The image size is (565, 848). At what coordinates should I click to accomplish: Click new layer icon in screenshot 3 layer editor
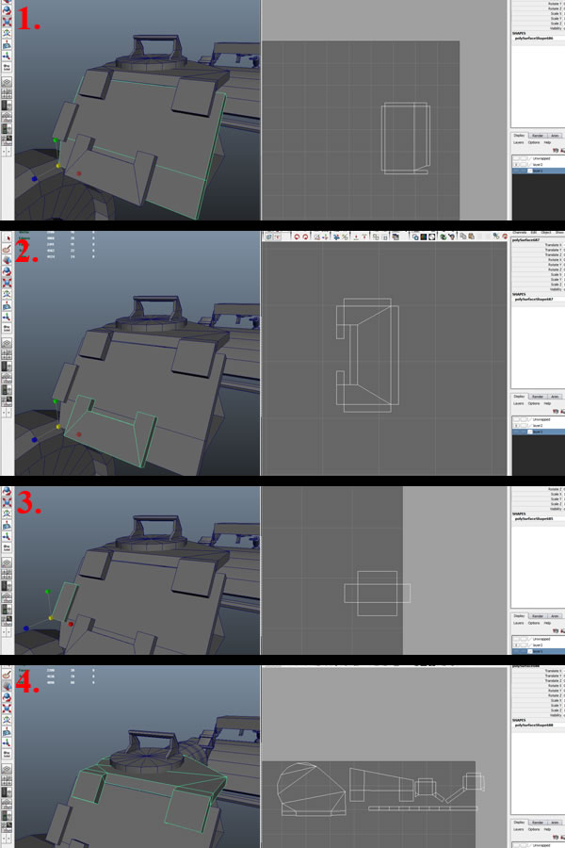pos(556,630)
